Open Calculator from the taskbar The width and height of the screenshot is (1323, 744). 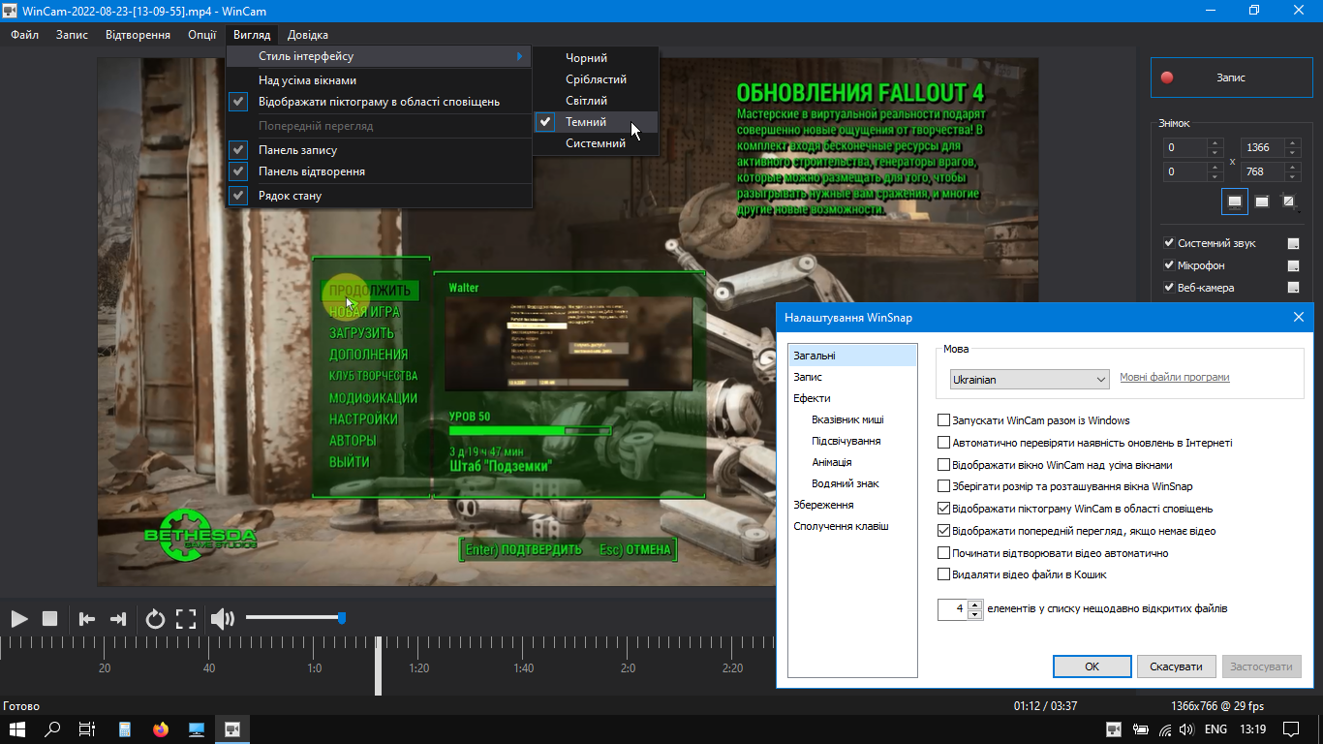tap(125, 729)
